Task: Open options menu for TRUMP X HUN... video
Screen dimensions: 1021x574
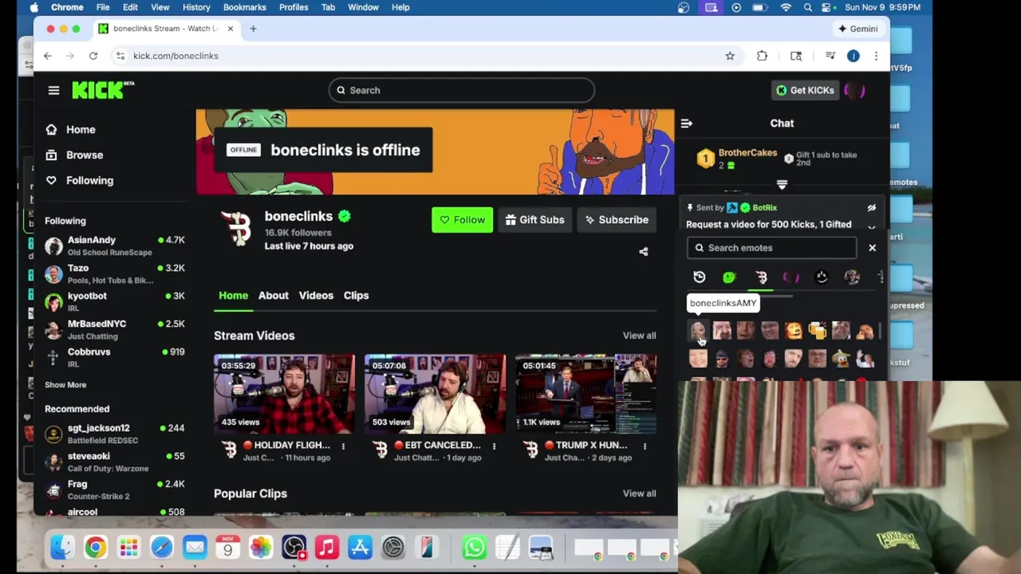Action: point(645,446)
